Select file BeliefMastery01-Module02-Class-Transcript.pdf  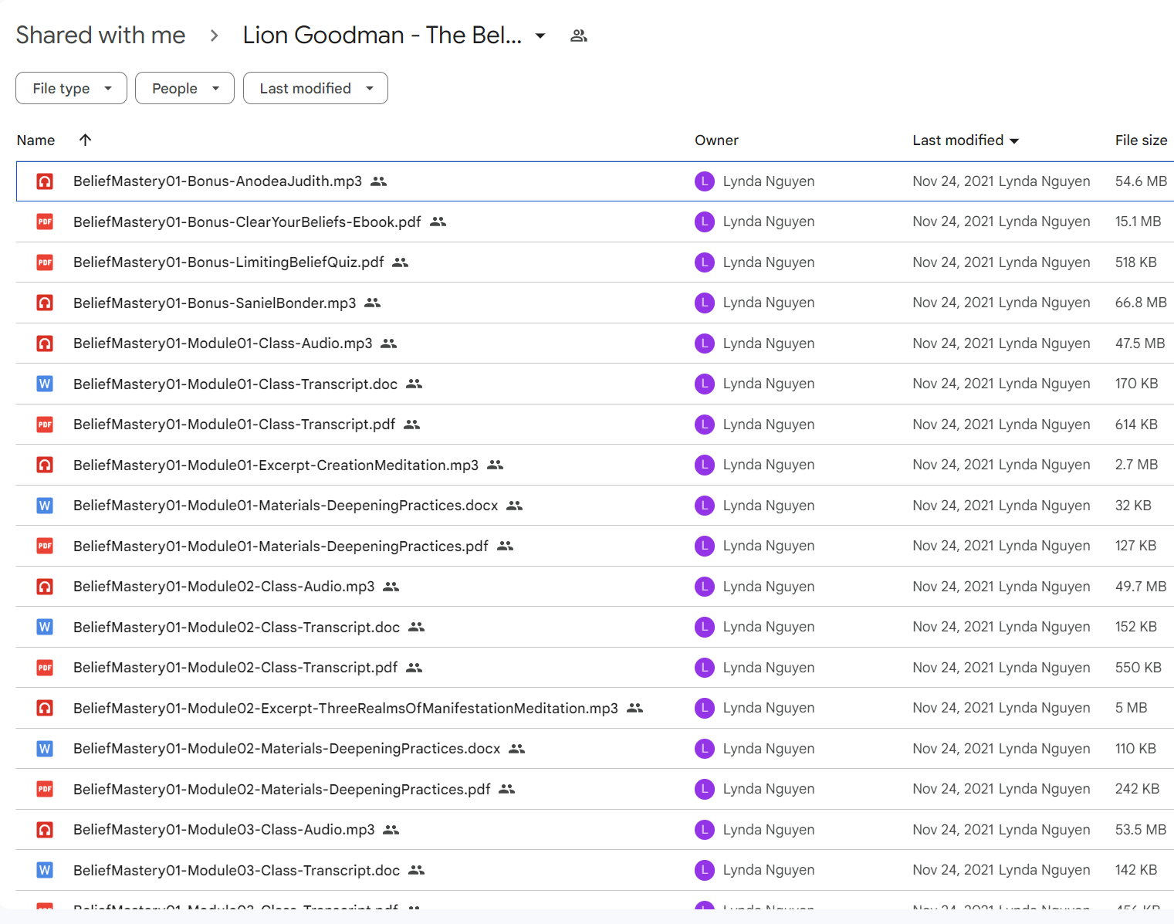235,668
